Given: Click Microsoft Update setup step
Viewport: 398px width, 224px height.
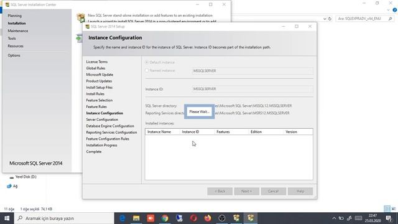Looking at the screenshot, I should (x=99, y=75).
